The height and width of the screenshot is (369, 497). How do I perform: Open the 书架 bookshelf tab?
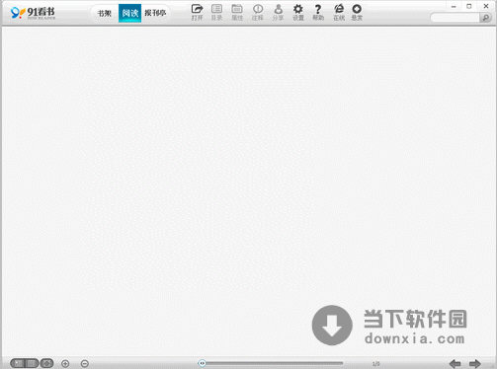(x=104, y=13)
